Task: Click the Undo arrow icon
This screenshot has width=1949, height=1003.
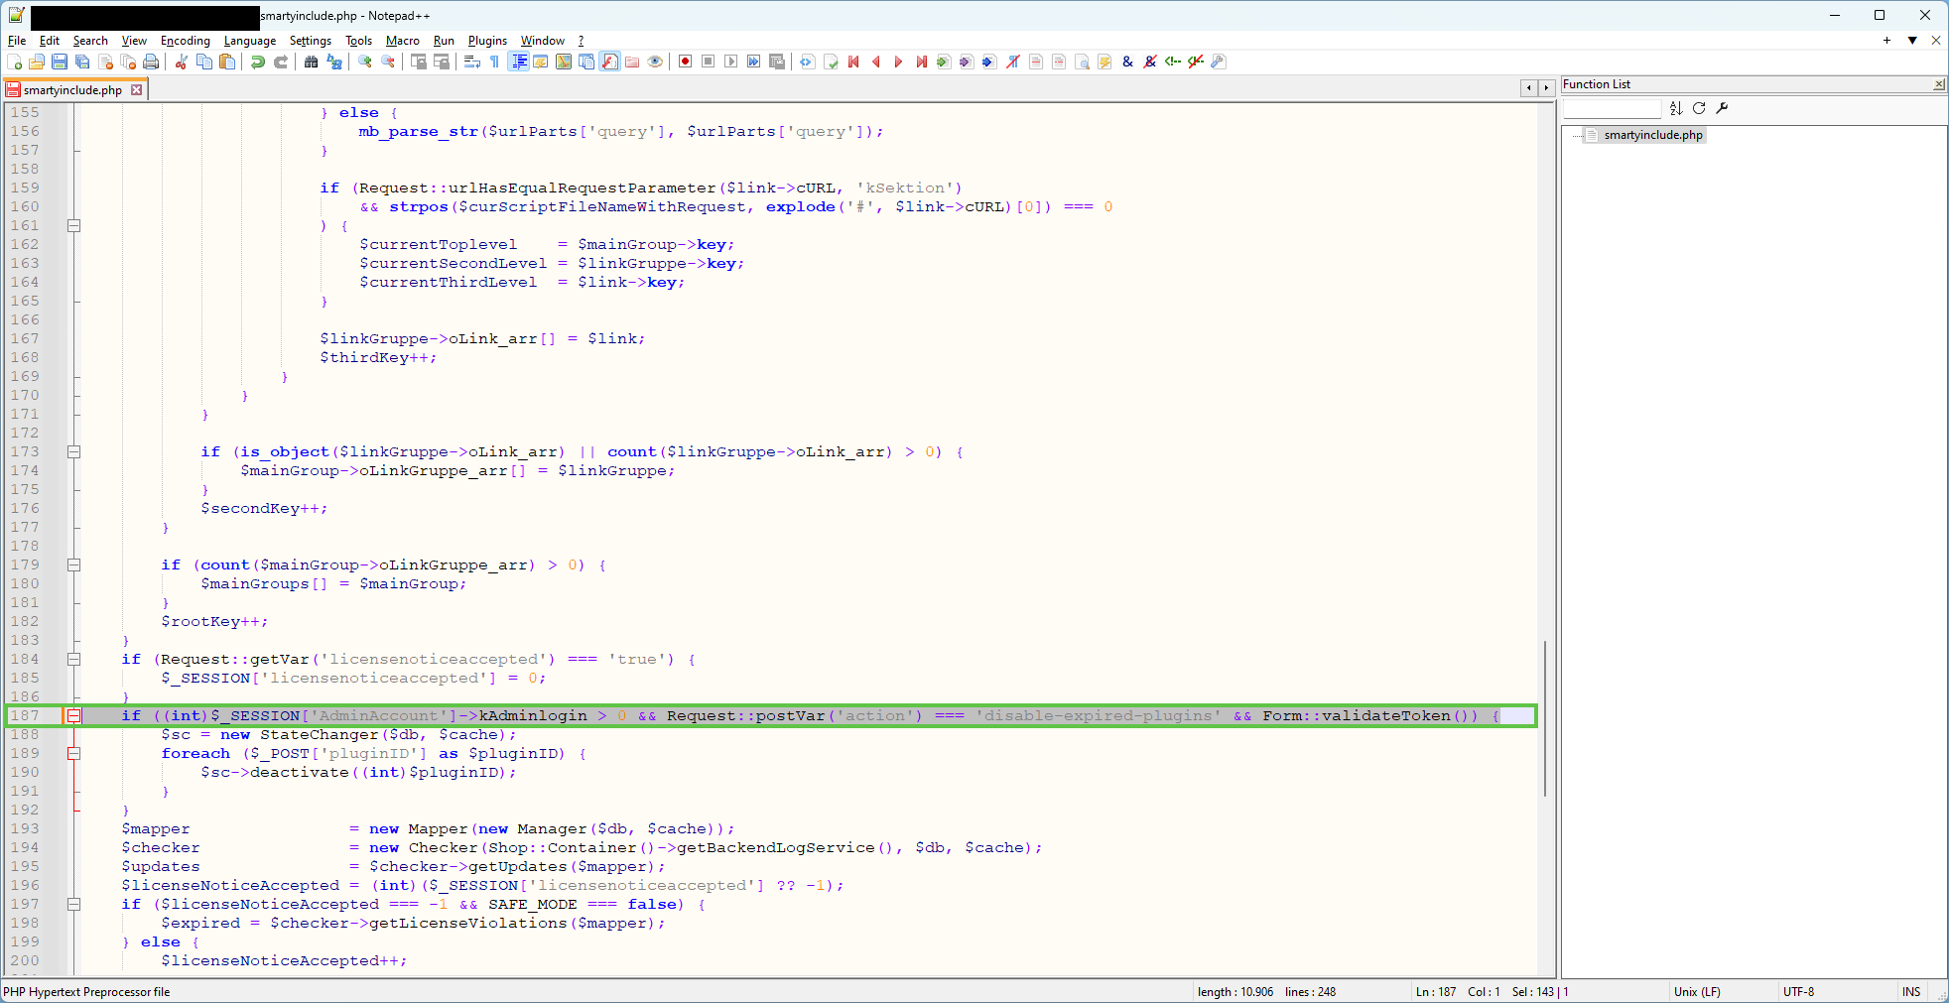Action: [x=258, y=62]
